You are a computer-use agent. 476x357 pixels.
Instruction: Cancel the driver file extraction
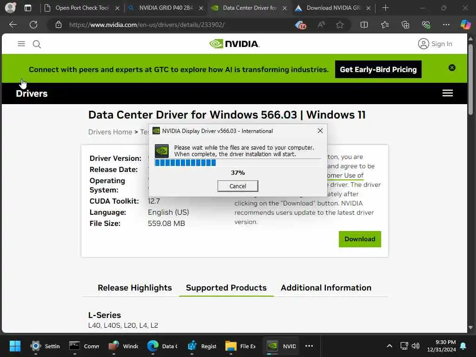tap(238, 186)
